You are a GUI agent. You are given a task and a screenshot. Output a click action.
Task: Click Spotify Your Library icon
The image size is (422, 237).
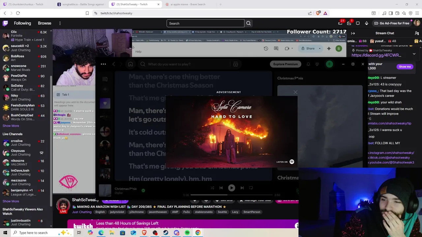point(105,79)
